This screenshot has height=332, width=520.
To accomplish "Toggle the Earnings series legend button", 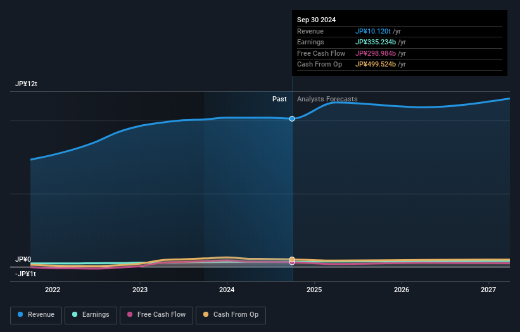I will [x=91, y=315].
